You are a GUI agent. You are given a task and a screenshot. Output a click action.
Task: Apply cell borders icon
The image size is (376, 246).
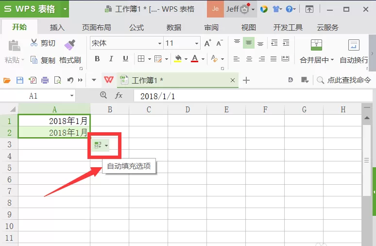coord(141,59)
